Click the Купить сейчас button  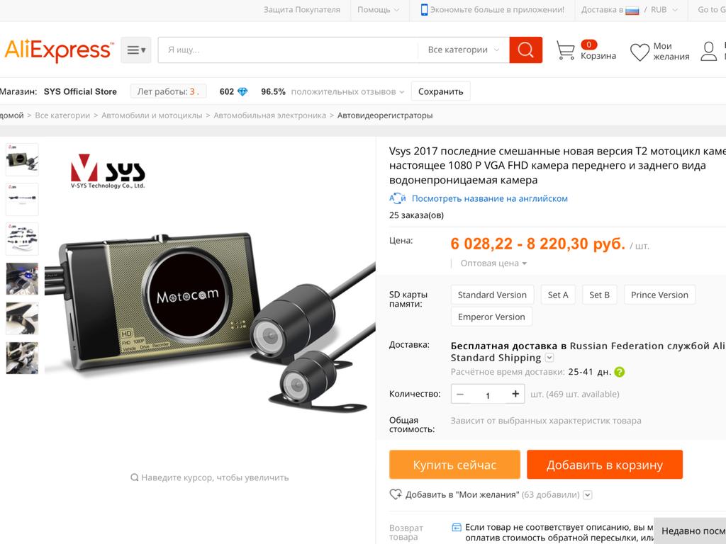pos(454,465)
